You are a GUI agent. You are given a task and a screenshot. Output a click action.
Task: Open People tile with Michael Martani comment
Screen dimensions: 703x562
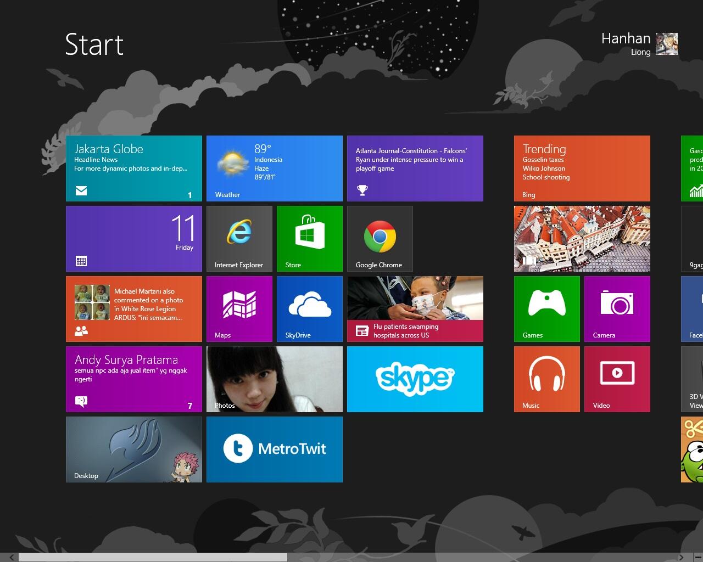pos(134,309)
